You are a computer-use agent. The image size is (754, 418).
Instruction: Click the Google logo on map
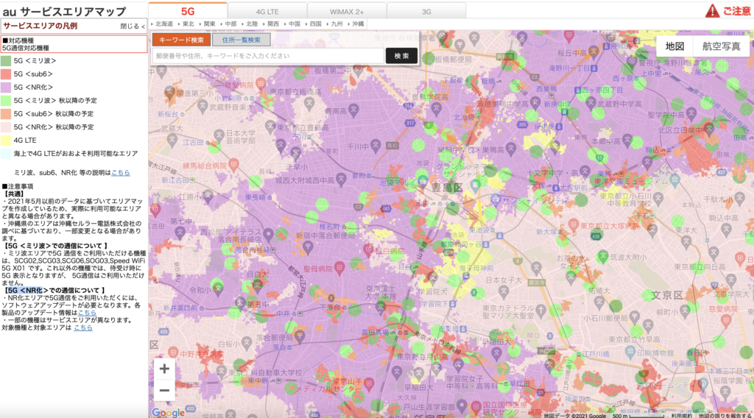(x=168, y=412)
